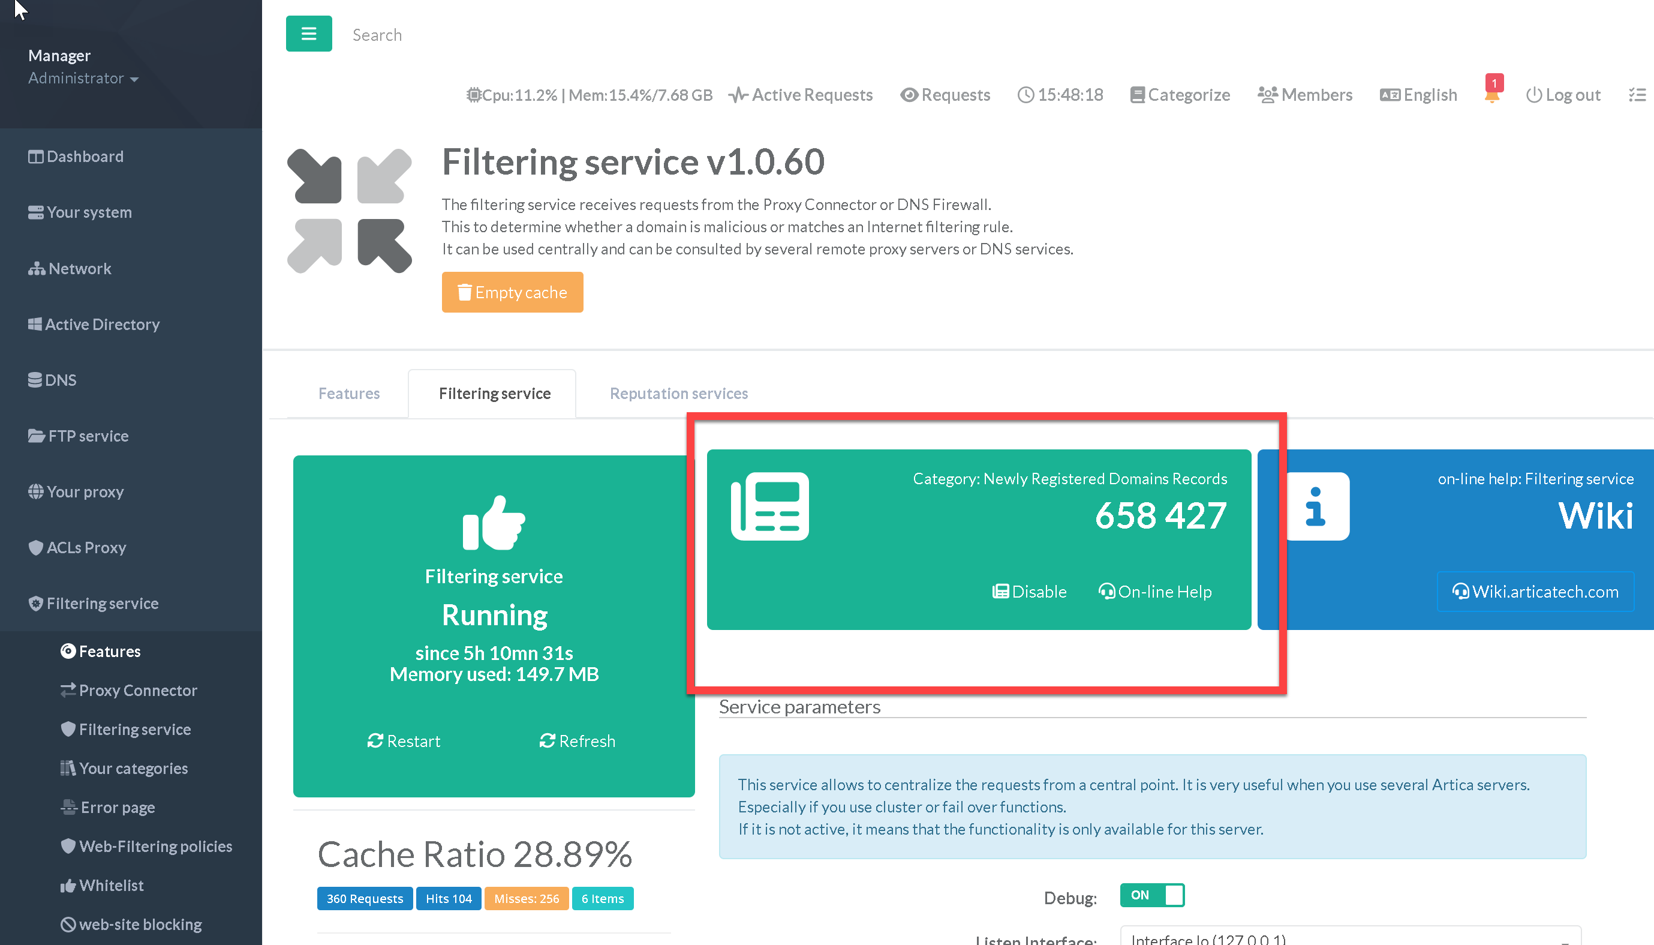Switch to the Reputation services tab
Viewport: 1654px width, 945px height.
678,394
